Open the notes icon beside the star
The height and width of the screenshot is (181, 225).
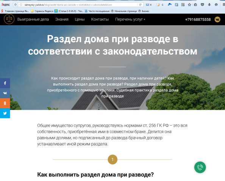click(183, 5)
